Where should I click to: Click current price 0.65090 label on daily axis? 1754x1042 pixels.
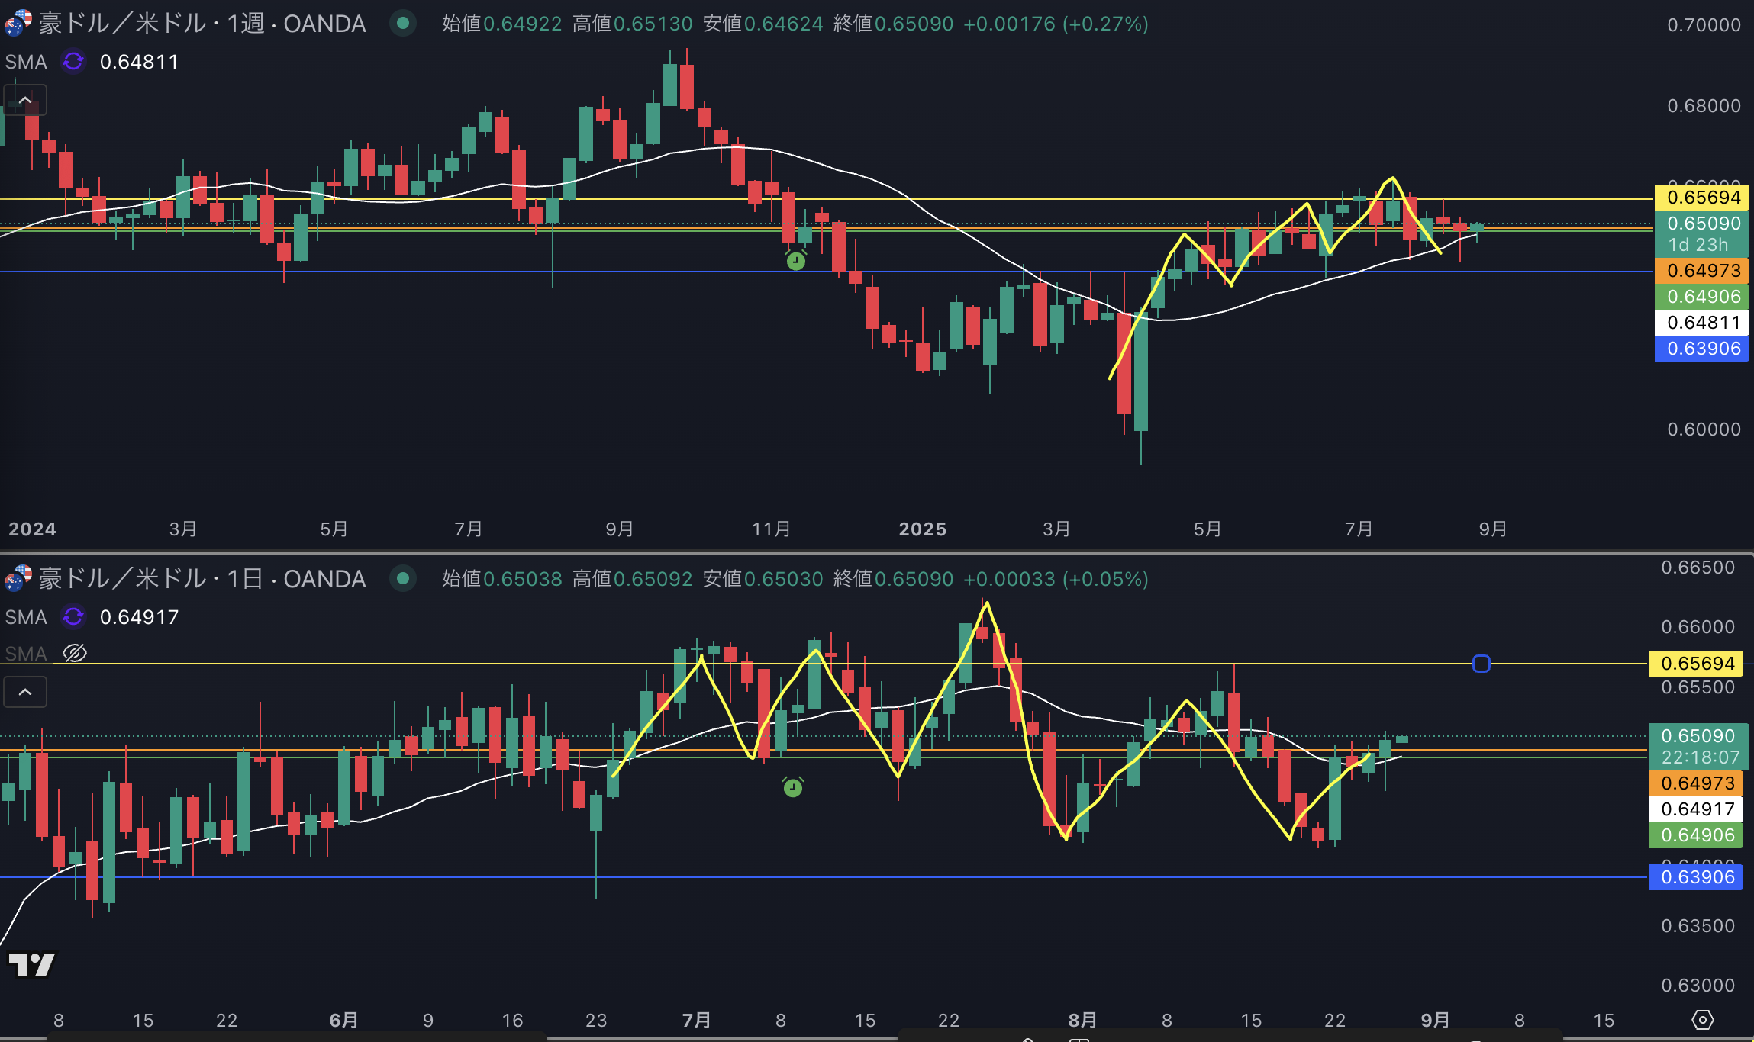1699,736
